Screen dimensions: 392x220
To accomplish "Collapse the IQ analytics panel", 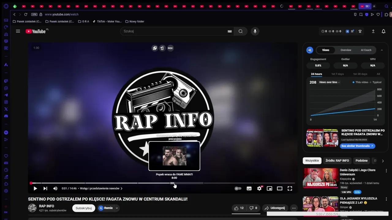I will tap(382, 50).
